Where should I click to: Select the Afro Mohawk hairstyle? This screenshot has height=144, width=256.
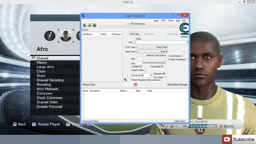point(55,89)
